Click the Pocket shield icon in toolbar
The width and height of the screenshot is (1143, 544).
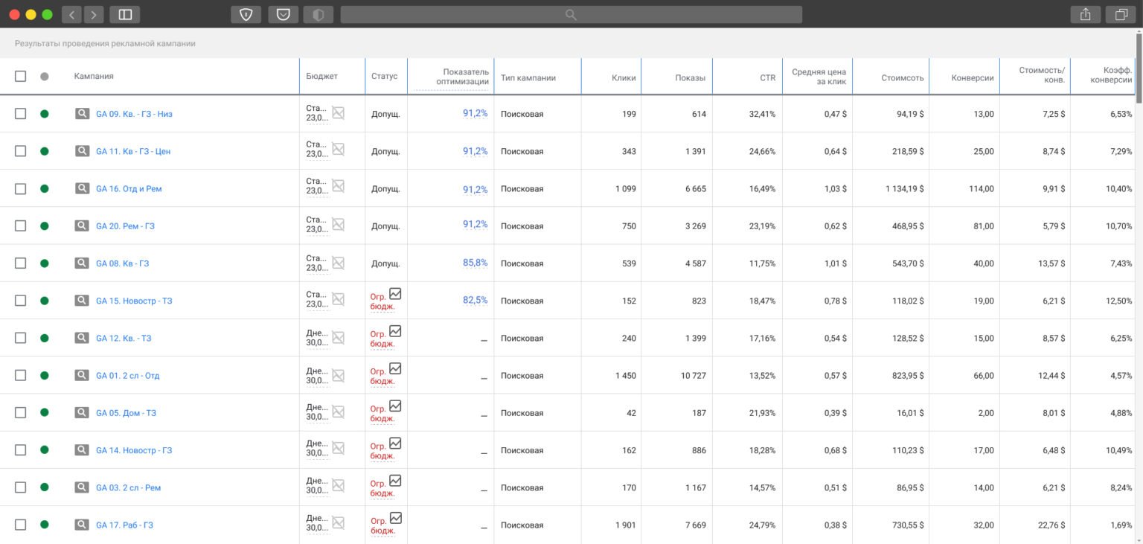point(283,14)
